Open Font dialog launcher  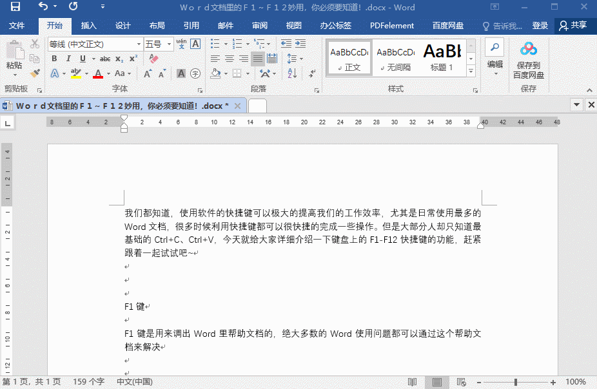click(x=200, y=90)
